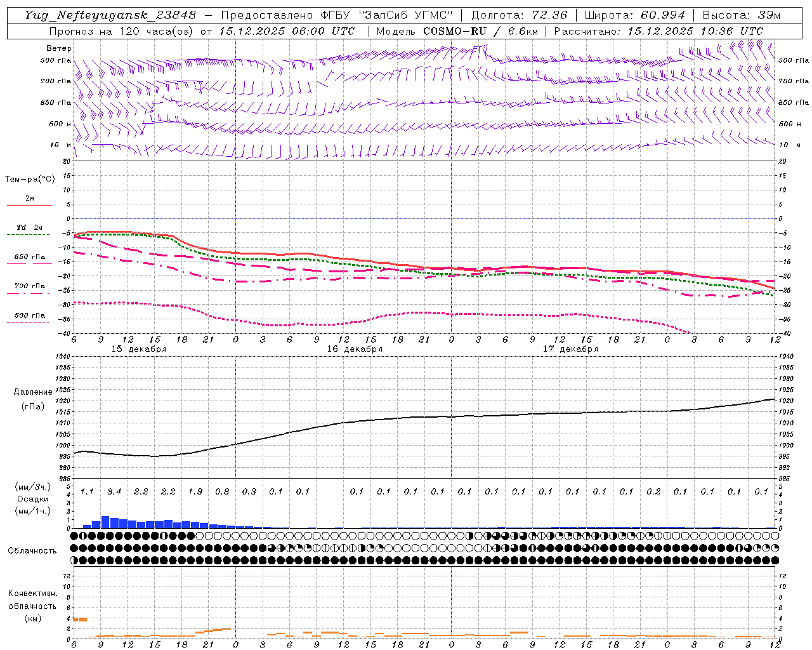Click the (мм/3ч.) precipitation unit label
Viewport: 812px width, 650px height.
point(33,487)
